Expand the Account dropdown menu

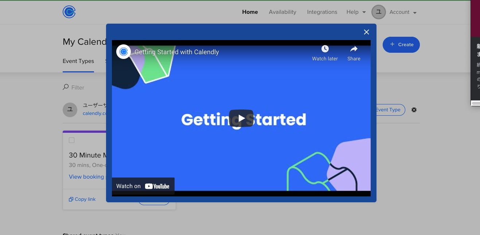pyautogui.click(x=403, y=12)
